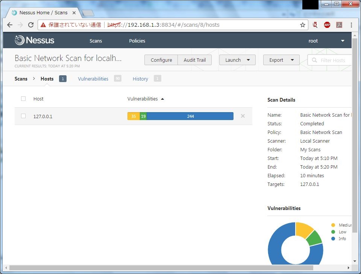Click the scan title 'Basic Network Scan for localh...'

pyautogui.click(x=68, y=58)
